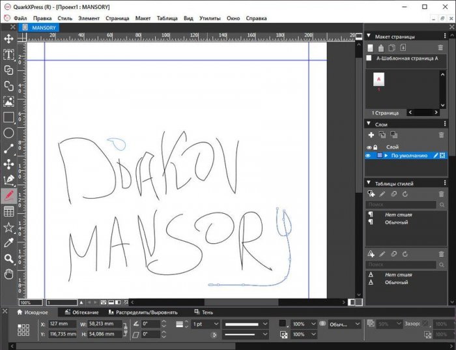Click the W width input field
Image resolution: width=456 pixels, height=350 pixels.
pos(104,324)
